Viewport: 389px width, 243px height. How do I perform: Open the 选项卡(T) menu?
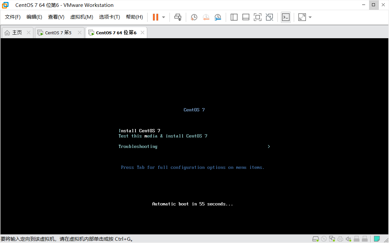pyautogui.click(x=109, y=17)
